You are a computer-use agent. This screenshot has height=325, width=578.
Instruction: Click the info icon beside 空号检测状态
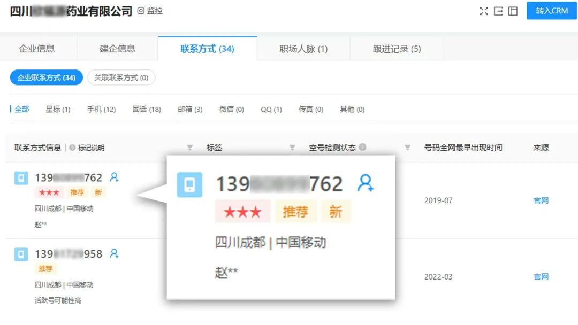click(364, 148)
